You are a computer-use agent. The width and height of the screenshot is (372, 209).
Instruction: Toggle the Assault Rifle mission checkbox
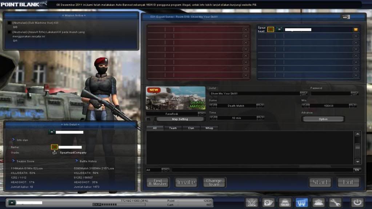[9, 32]
